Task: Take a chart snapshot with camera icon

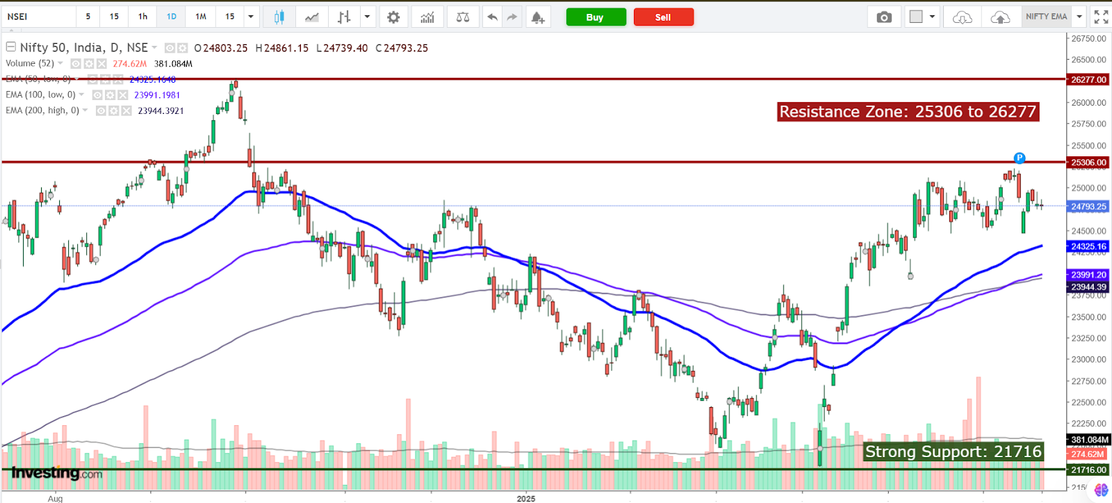Action: tap(884, 17)
